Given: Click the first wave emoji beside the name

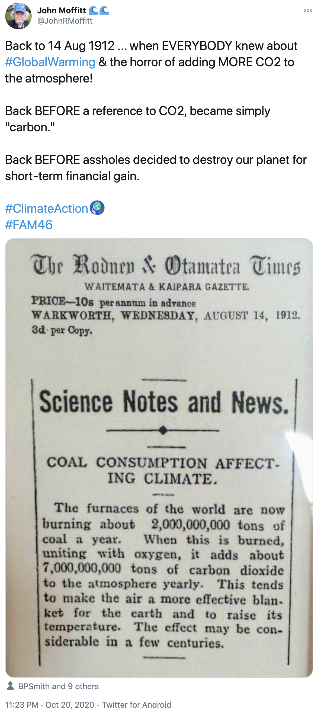Looking at the screenshot, I should (x=94, y=11).
